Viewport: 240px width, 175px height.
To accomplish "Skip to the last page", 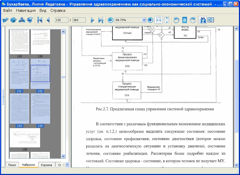I will [x=101, y=19].
